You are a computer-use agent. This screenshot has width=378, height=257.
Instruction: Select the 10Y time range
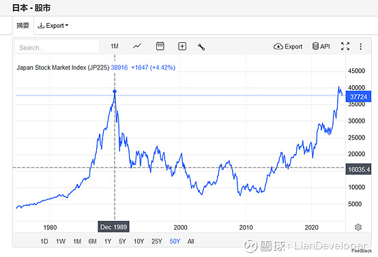click(x=139, y=241)
